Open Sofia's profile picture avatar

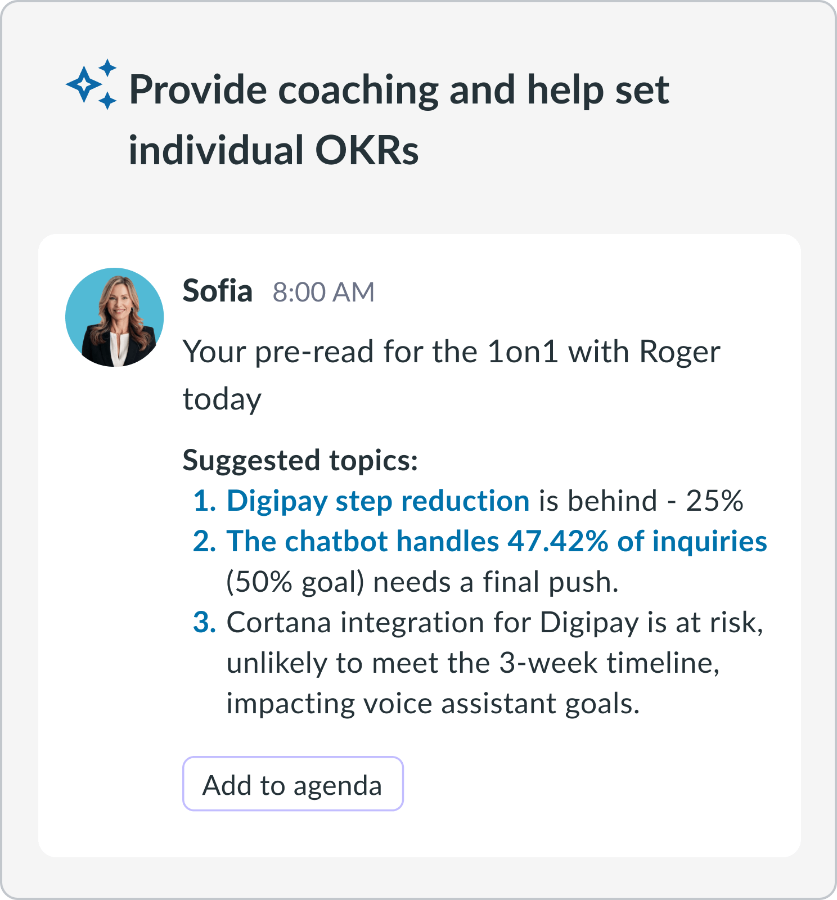115,317
